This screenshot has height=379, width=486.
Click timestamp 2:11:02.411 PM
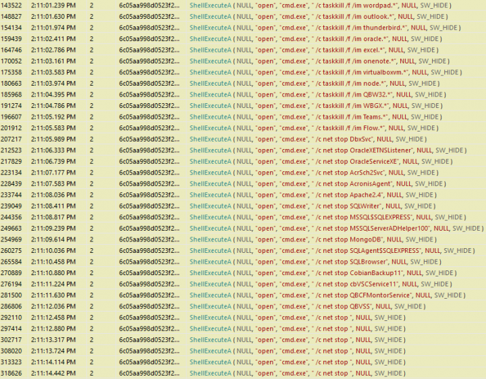(53, 38)
